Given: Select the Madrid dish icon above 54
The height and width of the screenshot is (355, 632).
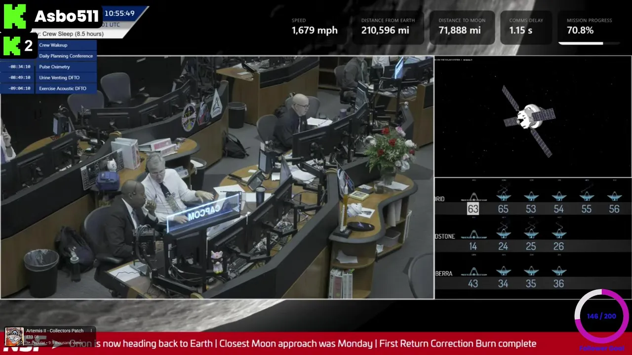Looking at the screenshot, I should [558, 197].
